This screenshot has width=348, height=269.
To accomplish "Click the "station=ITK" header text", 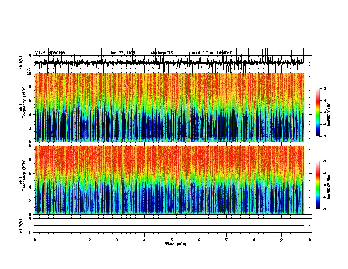I will point(162,53).
